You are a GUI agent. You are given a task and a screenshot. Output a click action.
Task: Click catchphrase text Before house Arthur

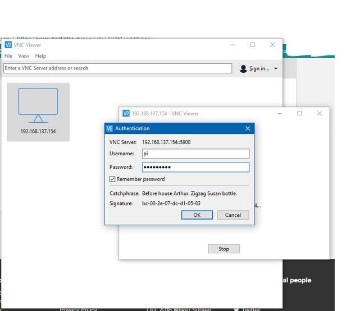click(165, 193)
